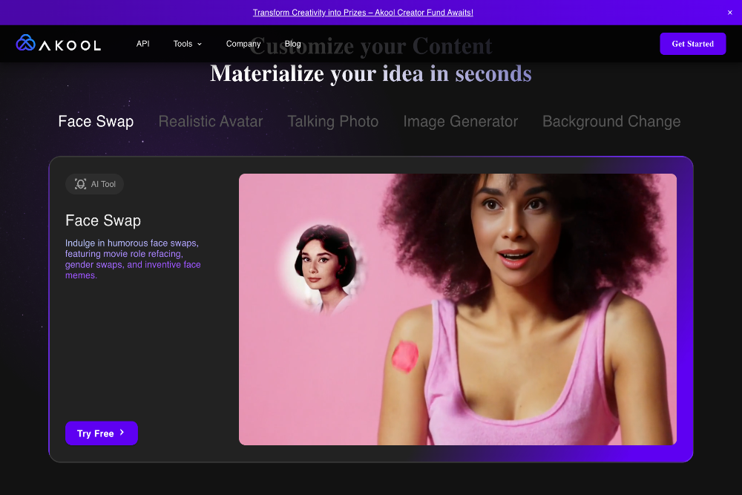The width and height of the screenshot is (742, 495).
Task: Open the API page
Action: (x=142, y=43)
